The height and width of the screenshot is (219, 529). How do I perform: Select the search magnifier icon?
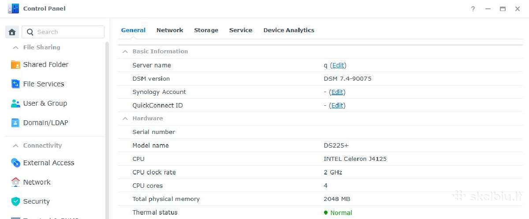point(30,32)
